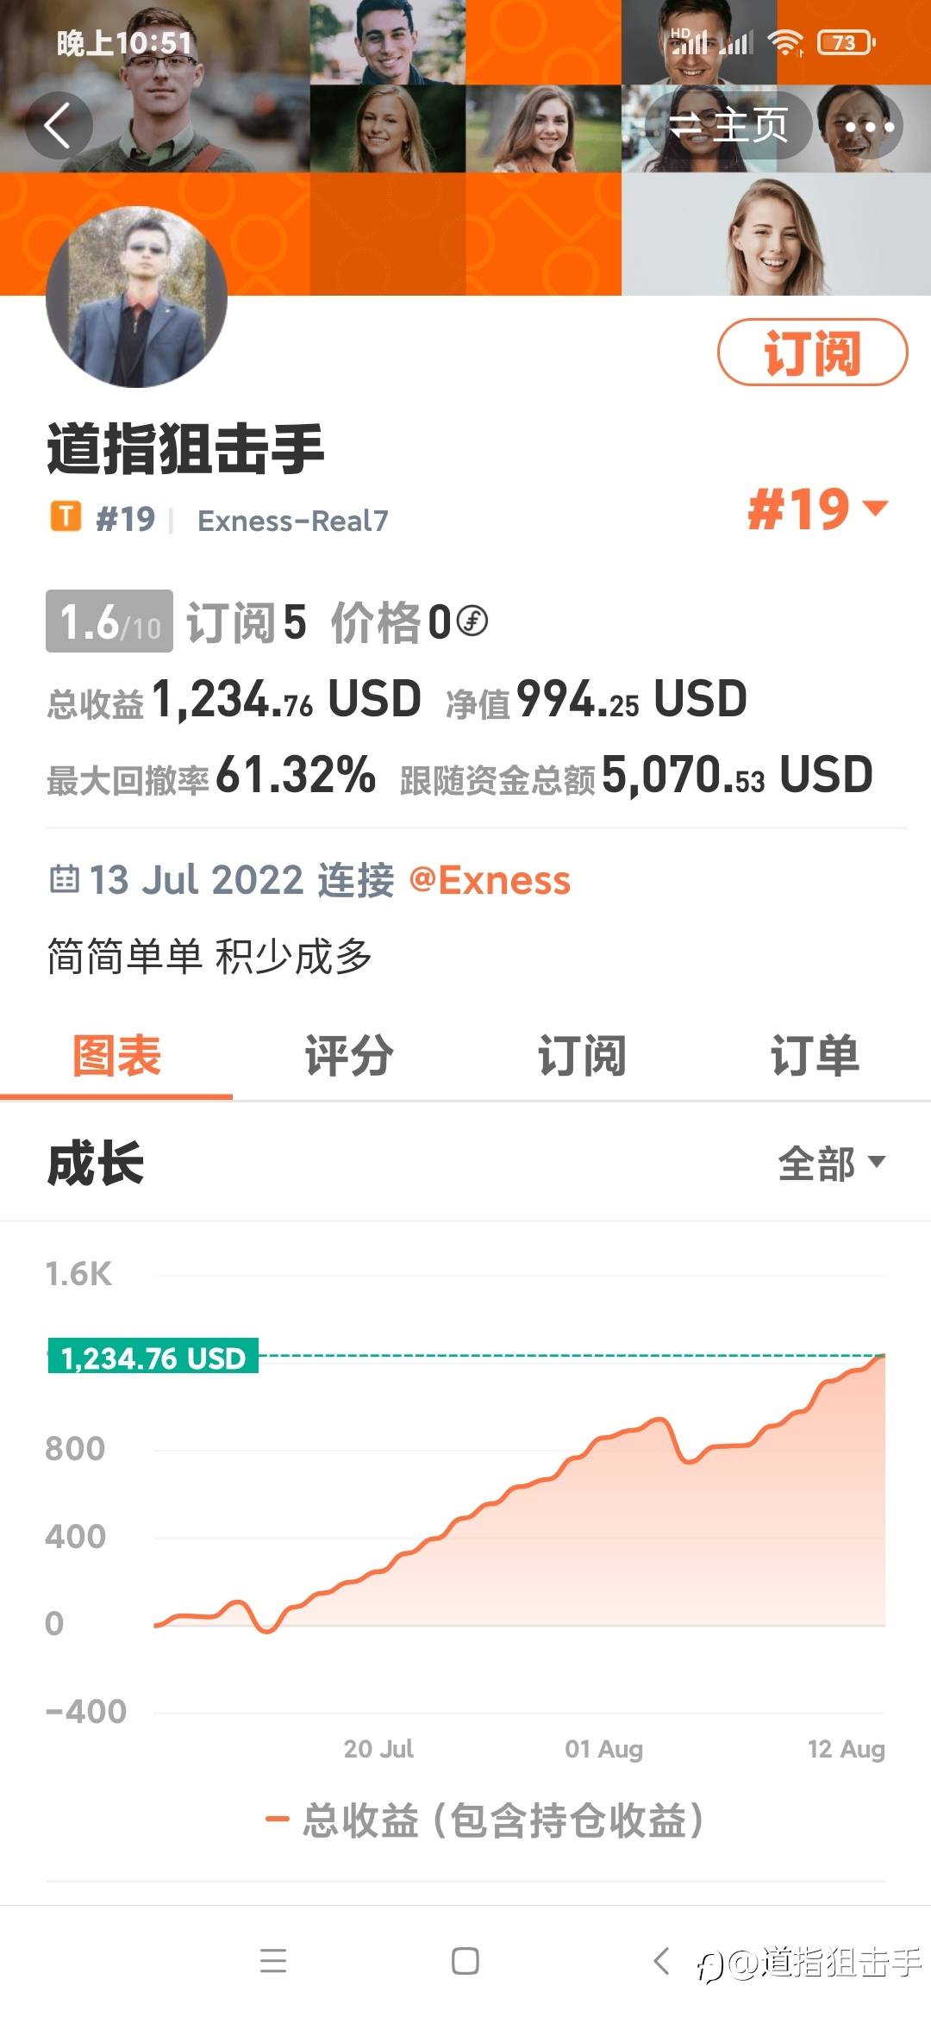The image size is (931, 2017).
Task: Tap the back arrow icon
Action: (x=58, y=126)
